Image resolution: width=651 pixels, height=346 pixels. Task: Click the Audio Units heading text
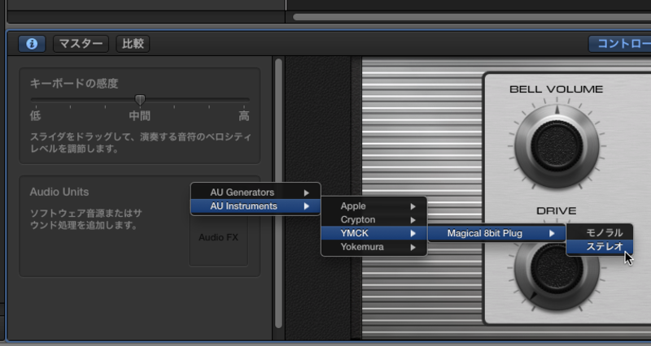(59, 192)
